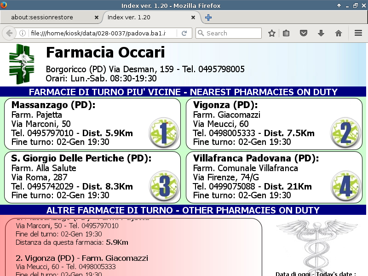368x276 pixels.
Task: Go to the Firefox home page icon
Action: [339, 33]
